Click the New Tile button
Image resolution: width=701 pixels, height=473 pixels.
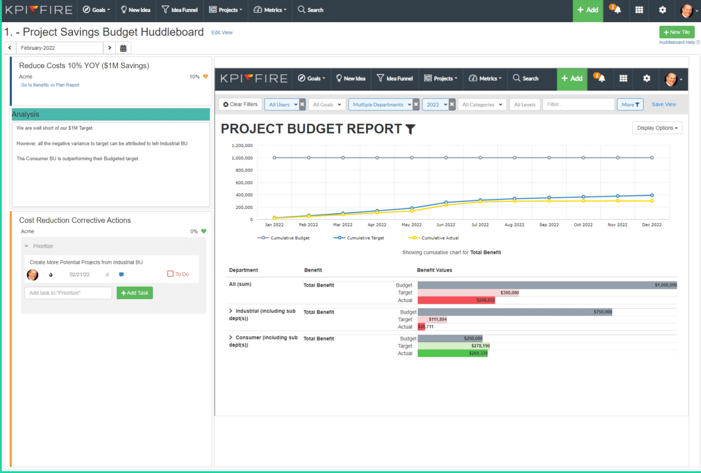point(676,32)
